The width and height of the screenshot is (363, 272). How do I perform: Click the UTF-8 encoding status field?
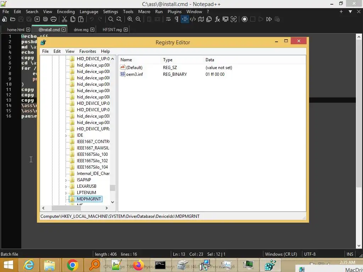coord(309,254)
